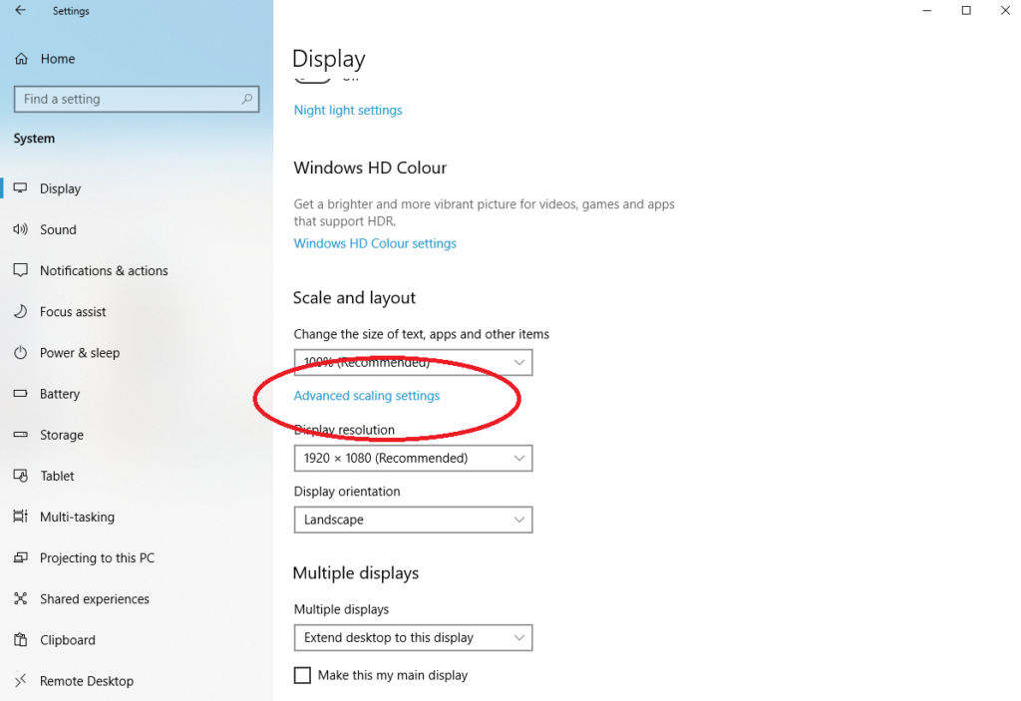Open Notifications & actions settings

tap(104, 270)
